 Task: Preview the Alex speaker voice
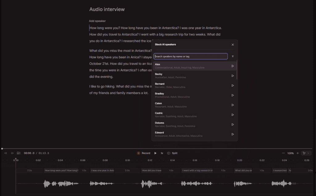click(x=233, y=66)
